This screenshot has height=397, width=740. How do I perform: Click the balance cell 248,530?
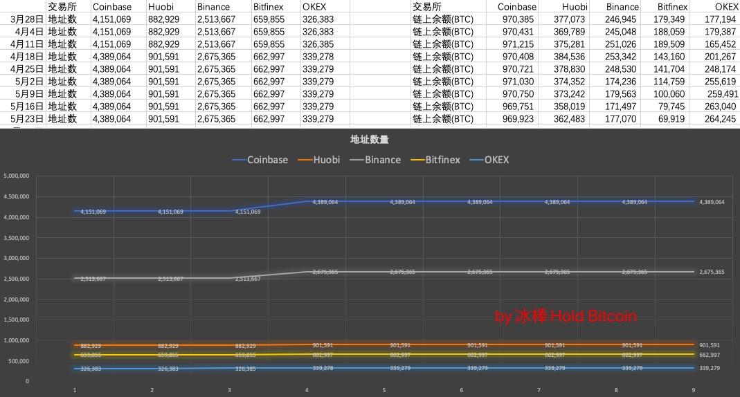pyautogui.click(x=621, y=69)
